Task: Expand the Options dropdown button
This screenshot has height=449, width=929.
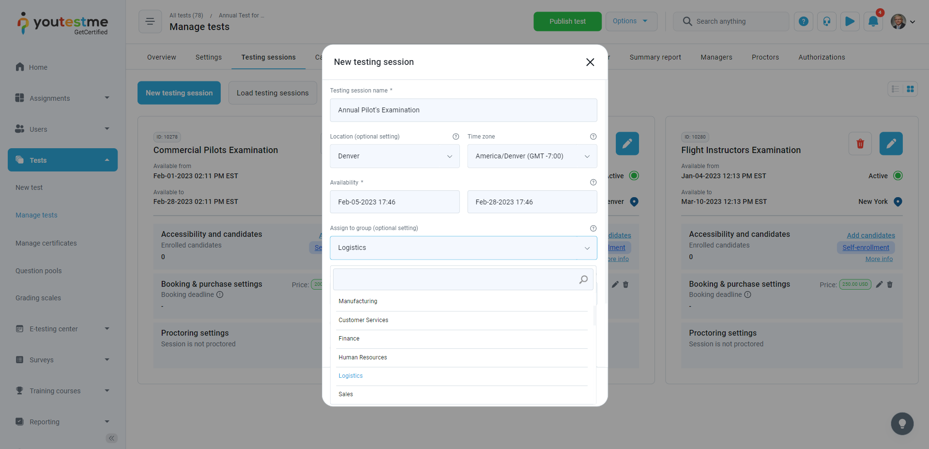Action: click(631, 21)
